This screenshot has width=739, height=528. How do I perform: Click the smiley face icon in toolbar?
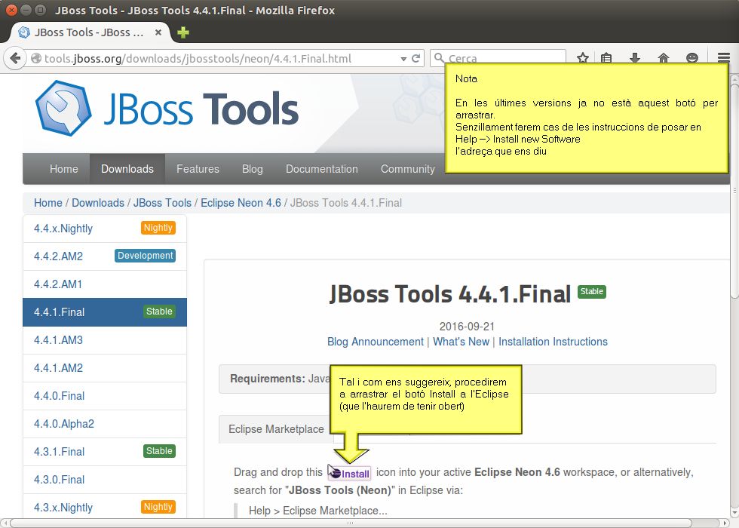coord(692,58)
